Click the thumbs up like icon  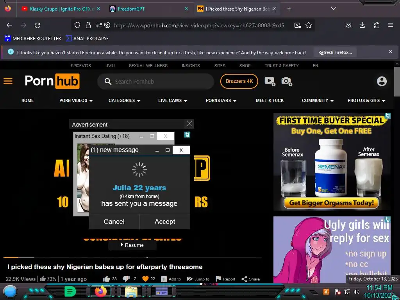point(106,279)
